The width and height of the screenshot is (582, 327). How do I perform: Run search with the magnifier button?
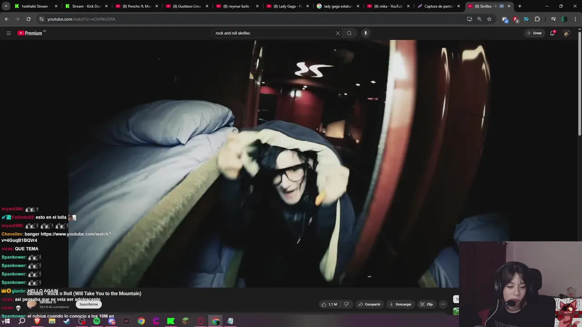[x=349, y=33]
